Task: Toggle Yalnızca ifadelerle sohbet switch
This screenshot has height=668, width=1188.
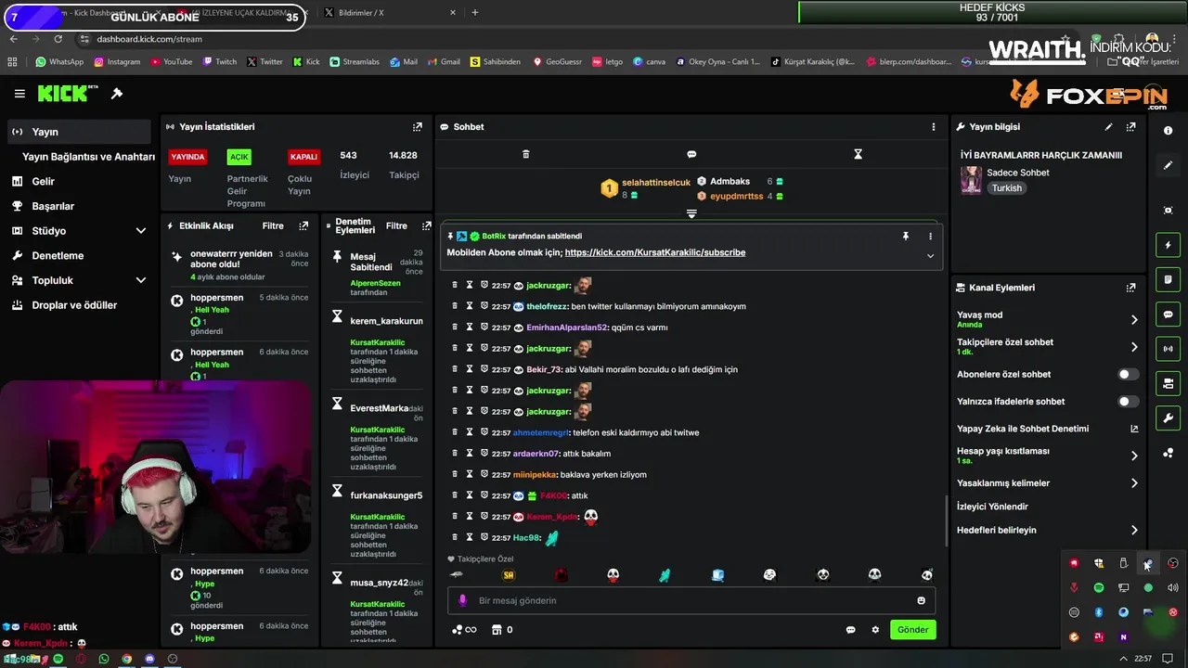Action: coord(1128,401)
